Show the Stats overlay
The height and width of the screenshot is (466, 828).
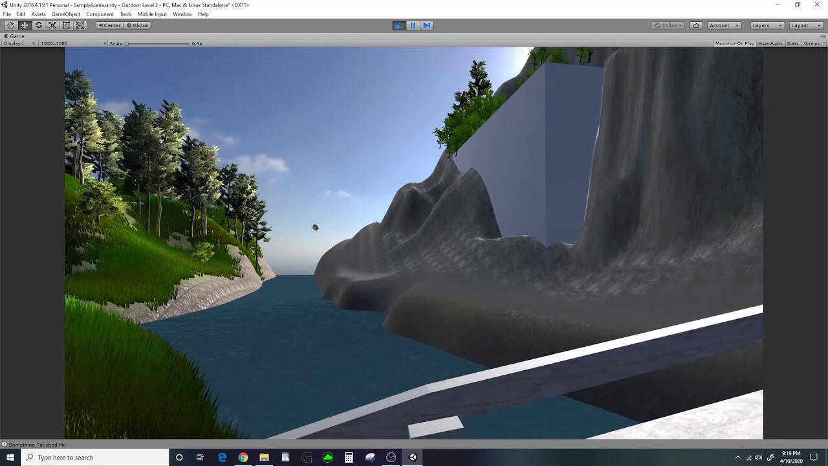792,43
